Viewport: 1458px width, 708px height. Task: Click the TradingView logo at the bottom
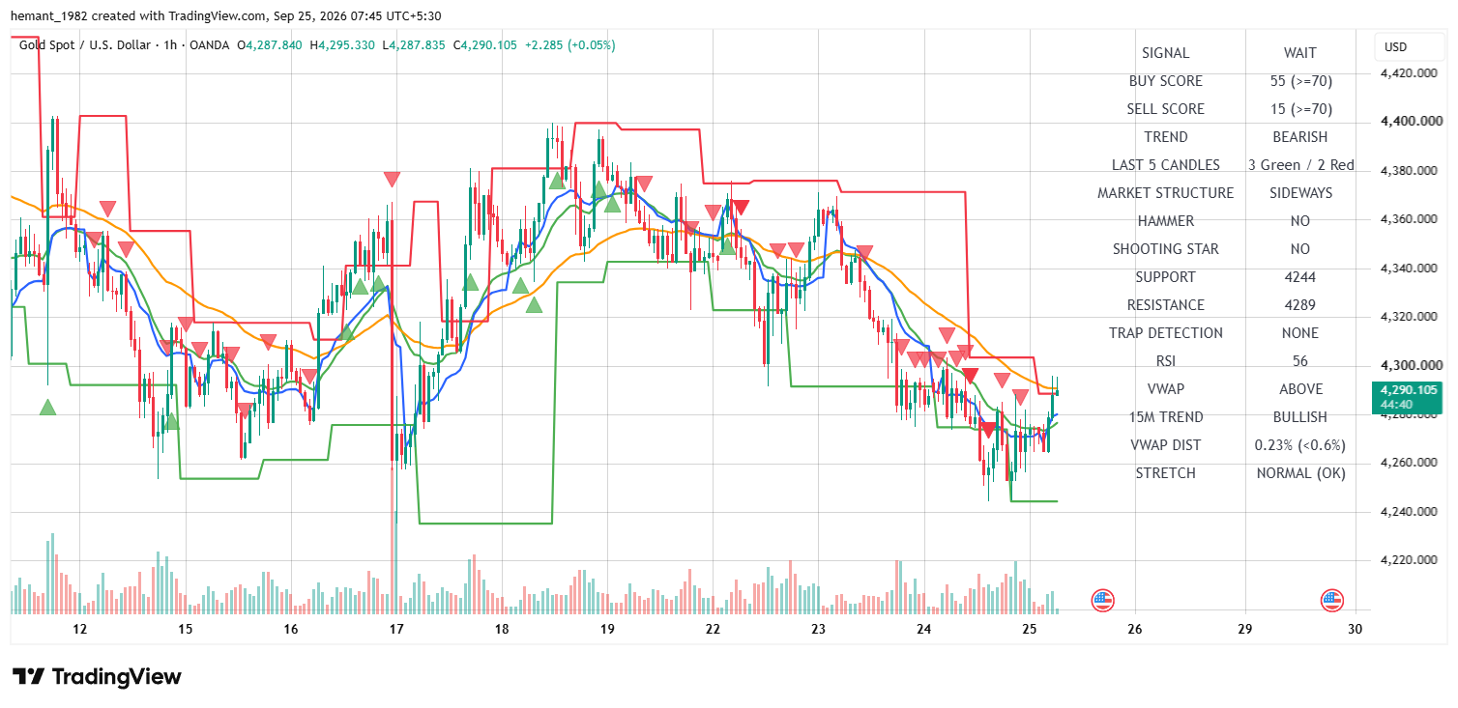point(97,676)
